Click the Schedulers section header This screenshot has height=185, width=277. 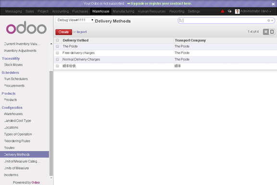pyautogui.click(x=10, y=73)
